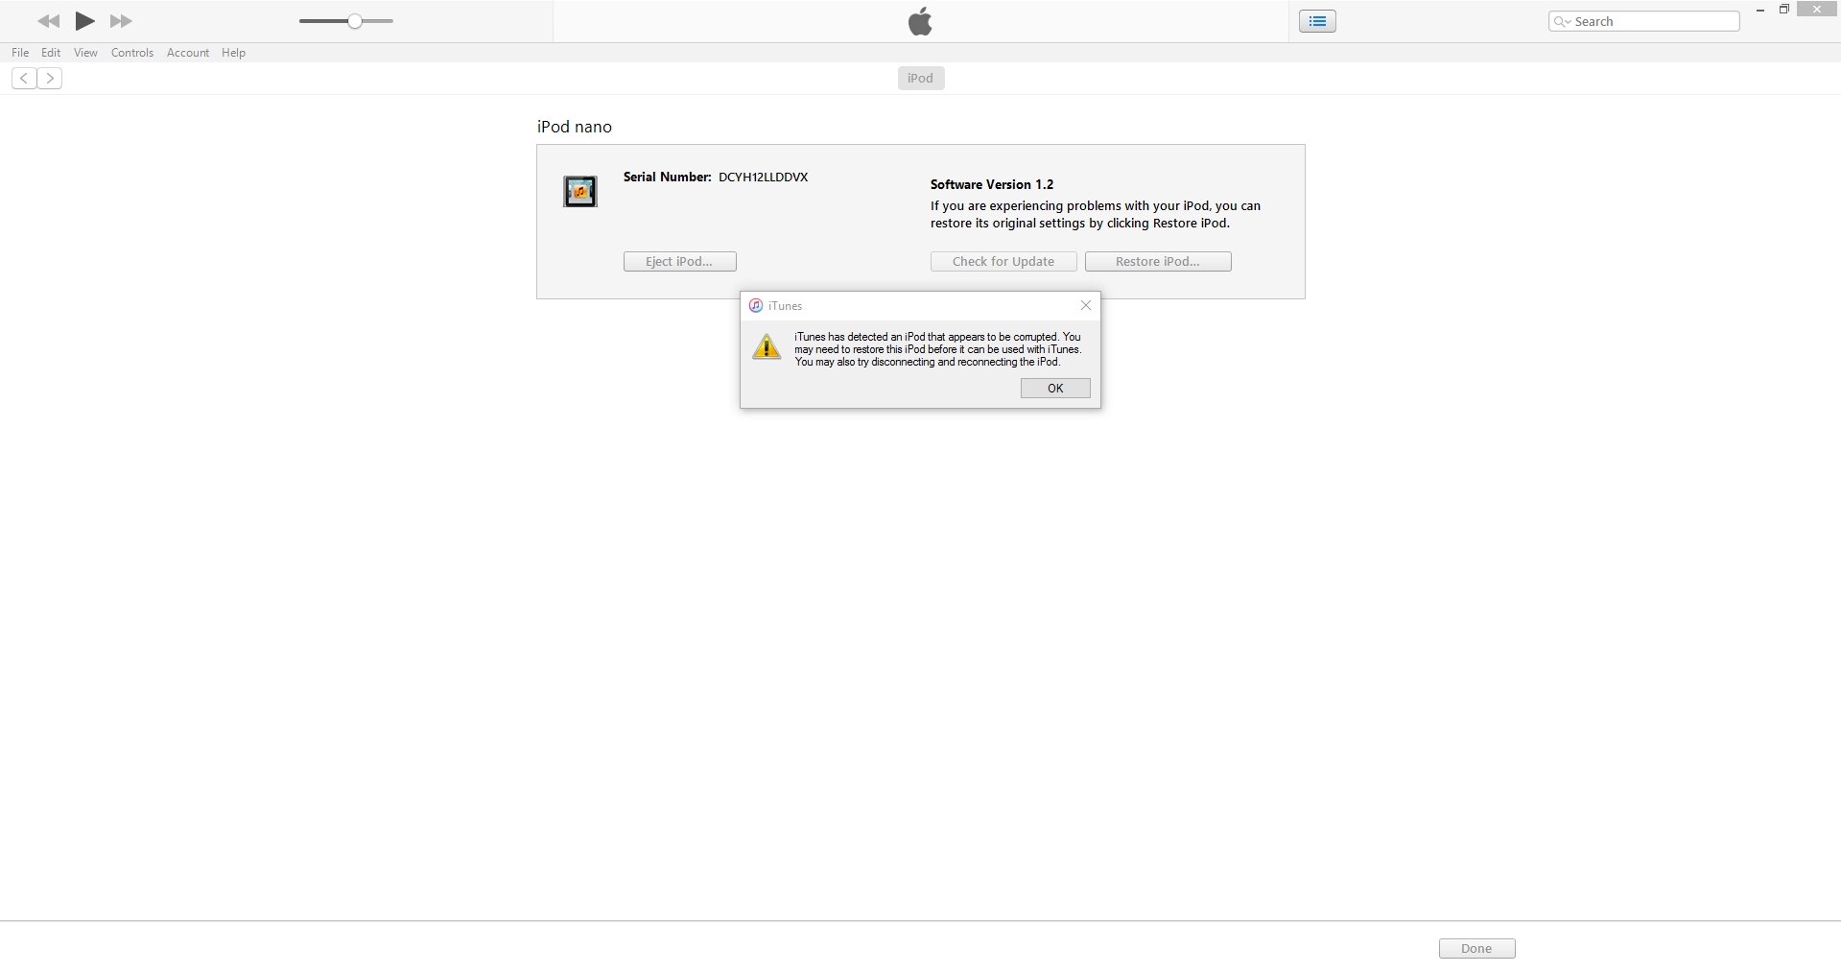Go back with the left arrow button
Viewport: 1841px width, 972px height.
tap(24, 79)
